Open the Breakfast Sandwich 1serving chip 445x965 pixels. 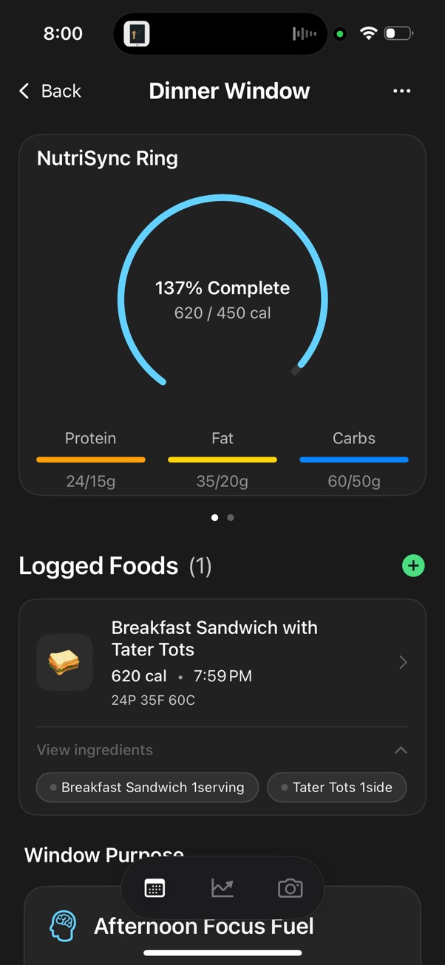[147, 787]
